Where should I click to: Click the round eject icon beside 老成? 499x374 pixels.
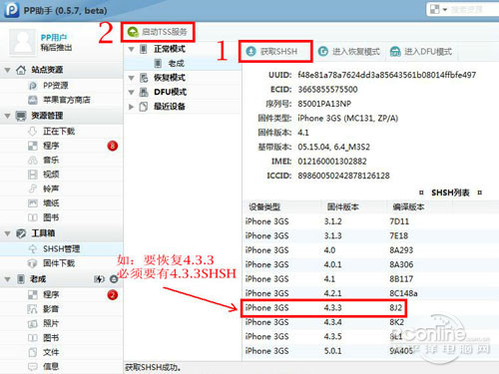(114, 279)
